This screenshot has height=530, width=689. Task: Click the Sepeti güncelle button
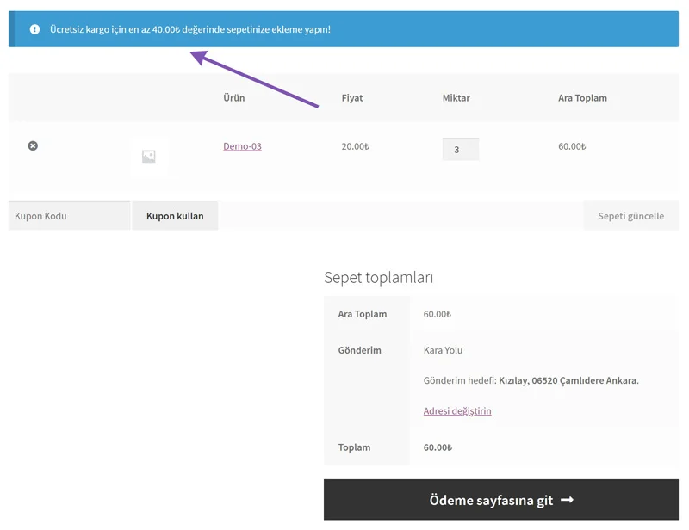click(x=630, y=216)
